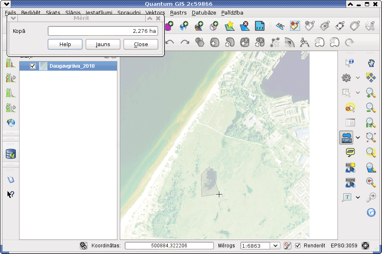Screen dimensions: 382x254
Task: Click Zoom Next icon with gray arrow
Action: coord(371,197)
